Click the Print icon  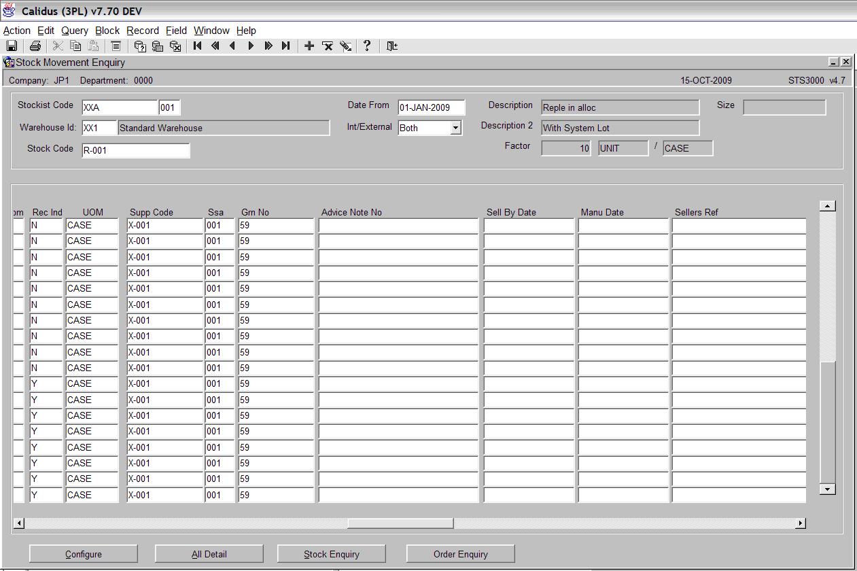(35, 46)
